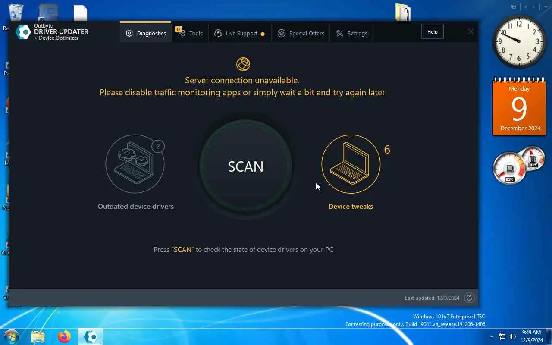Screen dimensions: 552x345
Task: Open File Explorer from the taskbar
Action: pyautogui.click(x=38, y=336)
